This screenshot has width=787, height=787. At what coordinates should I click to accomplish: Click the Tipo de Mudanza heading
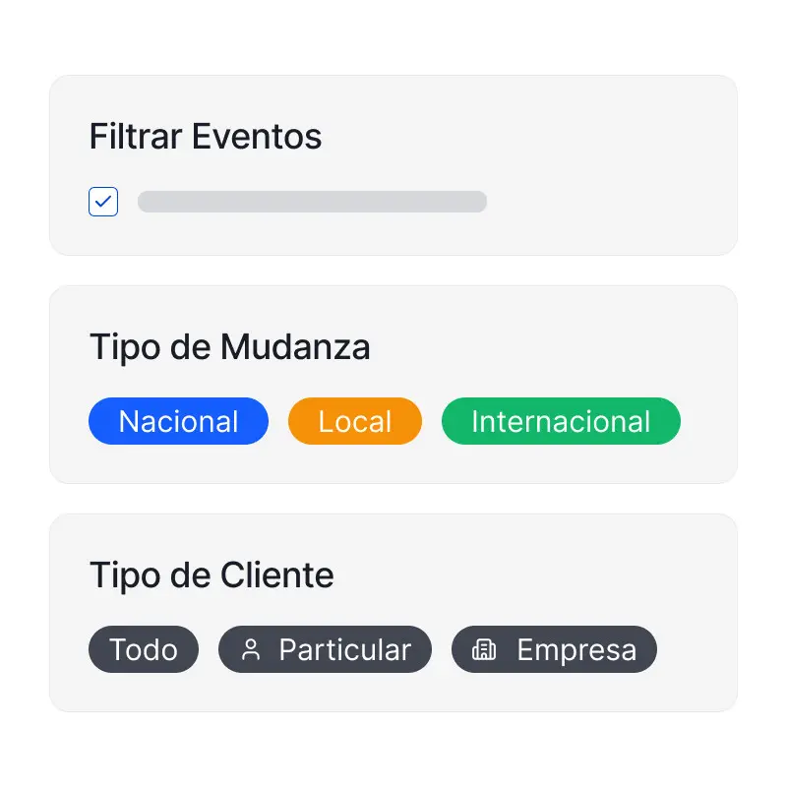pyautogui.click(x=229, y=347)
